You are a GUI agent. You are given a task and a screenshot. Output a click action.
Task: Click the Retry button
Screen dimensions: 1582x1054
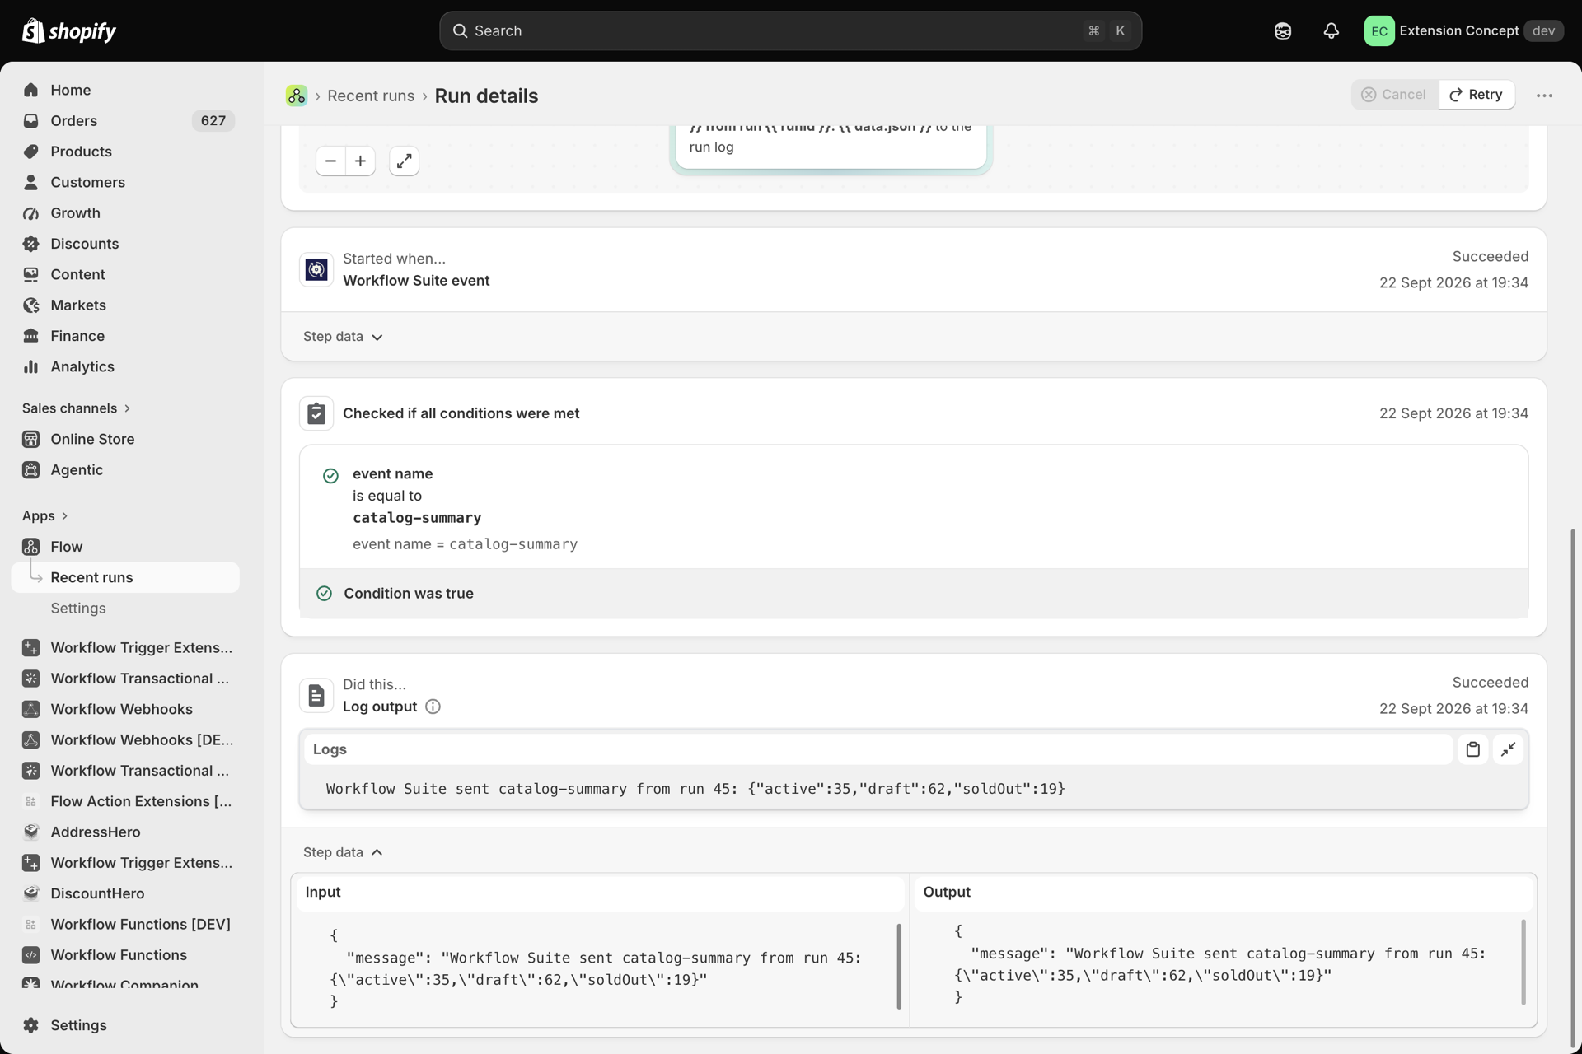(x=1476, y=95)
